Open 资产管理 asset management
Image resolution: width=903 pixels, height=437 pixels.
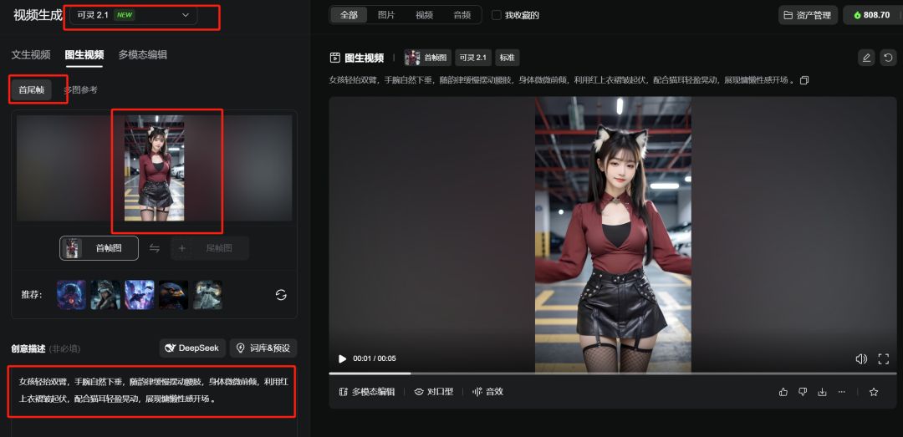(808, 15)
